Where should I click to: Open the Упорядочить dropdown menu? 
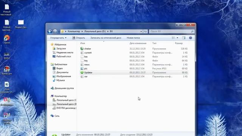click(58, 38)
